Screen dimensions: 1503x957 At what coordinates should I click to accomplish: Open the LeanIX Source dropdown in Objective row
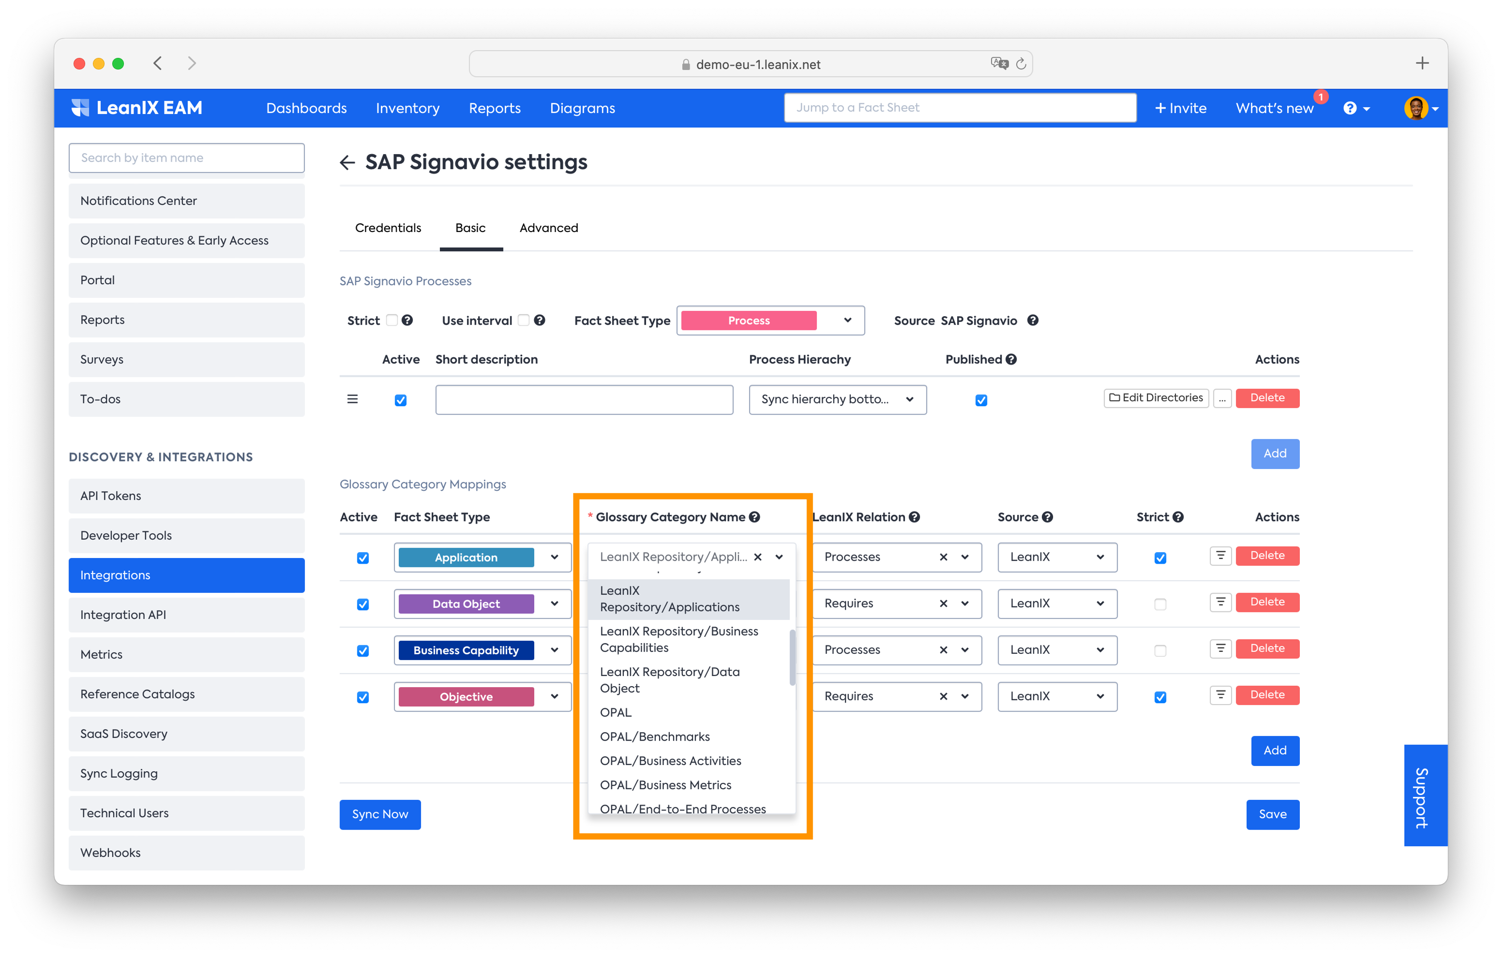click(x=1057, y=696)
